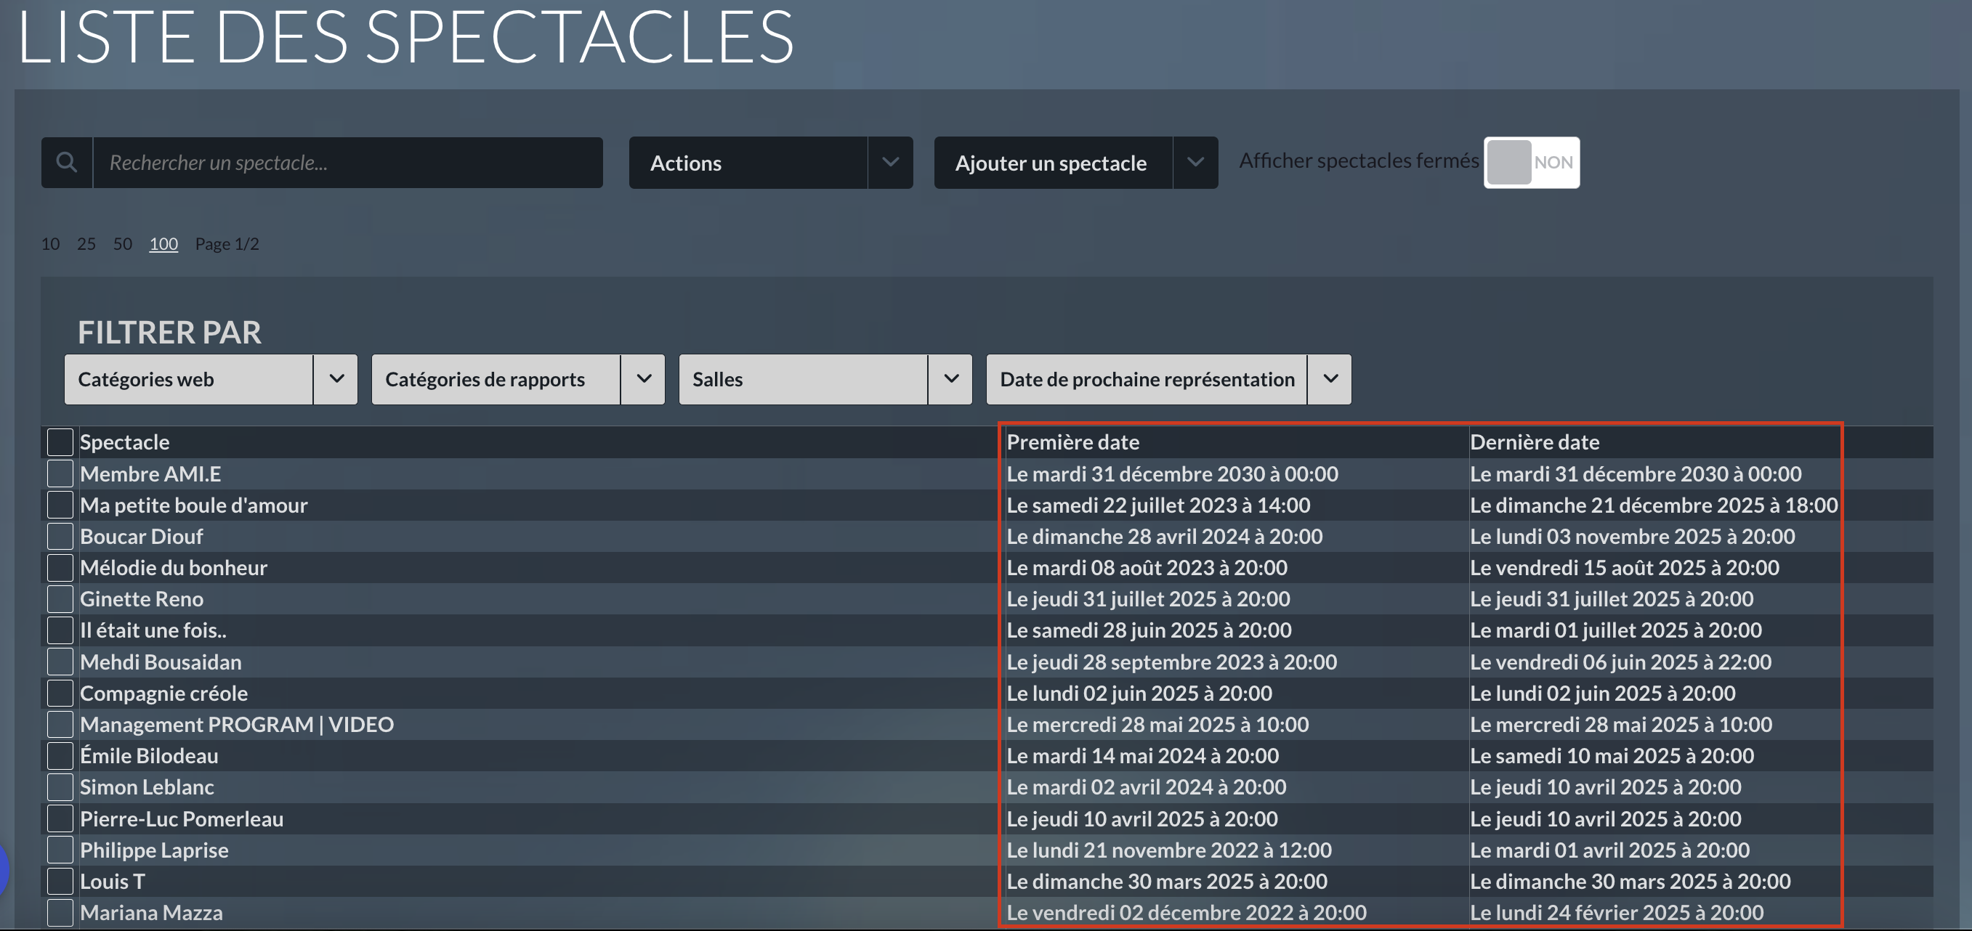Viewport: 1972px width, 931px height.
Task: Check the Émile Bilodeau row checkbox
Action: coord(60,756)
